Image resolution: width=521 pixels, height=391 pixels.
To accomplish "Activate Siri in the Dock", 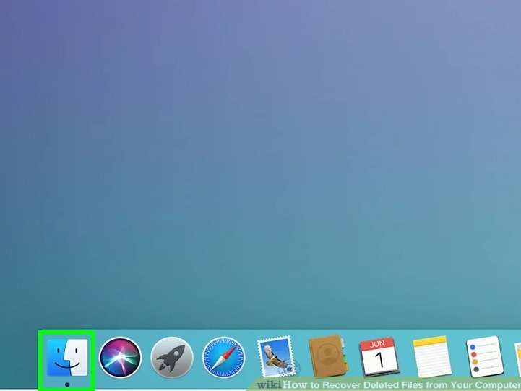I will tap(120, 357).
